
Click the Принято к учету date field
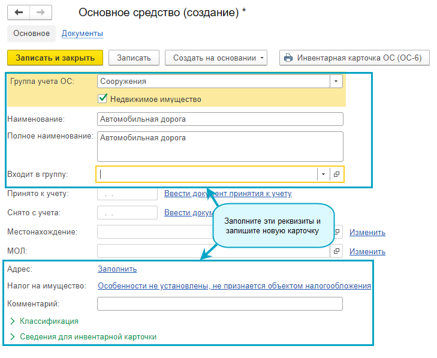[x=127, y=194]
